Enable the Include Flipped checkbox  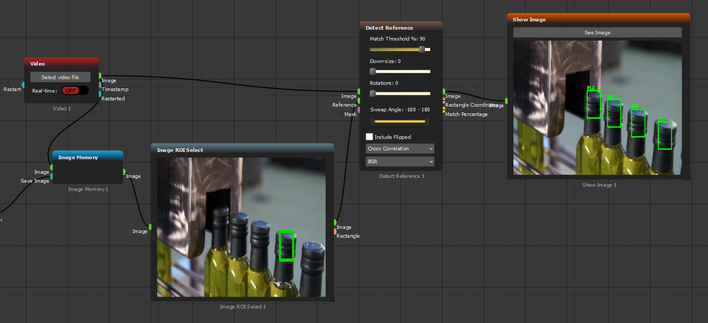coord(369,137)
